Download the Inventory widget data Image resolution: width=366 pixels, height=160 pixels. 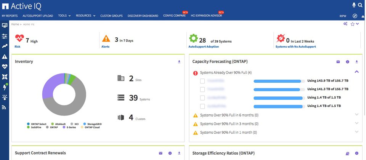[179, 62]
